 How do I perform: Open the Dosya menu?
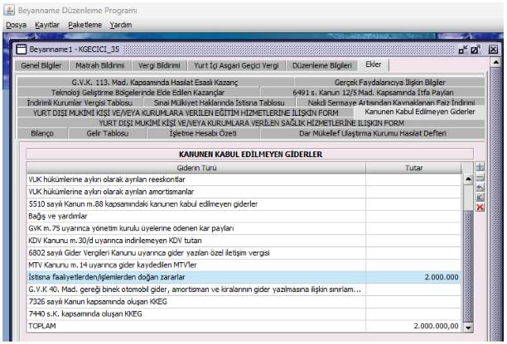[x=17, y=25]
